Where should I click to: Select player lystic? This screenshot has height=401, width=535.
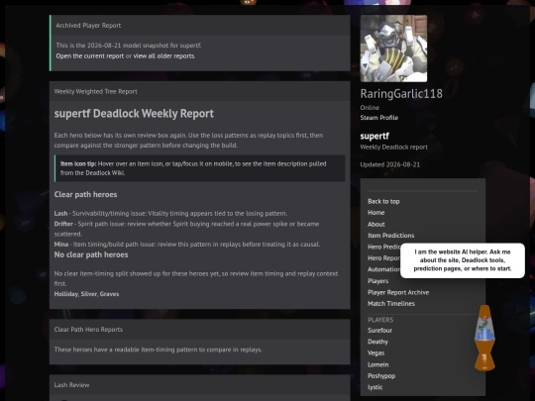(x=374, y=387)
